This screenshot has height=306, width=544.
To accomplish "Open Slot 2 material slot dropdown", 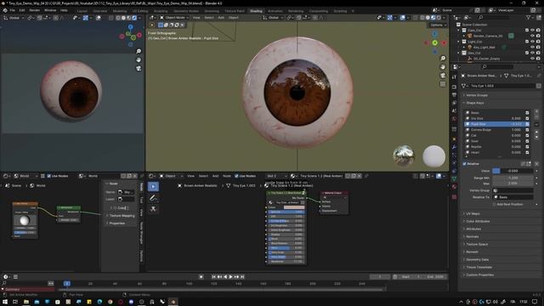I will click(x=276, y=176).
